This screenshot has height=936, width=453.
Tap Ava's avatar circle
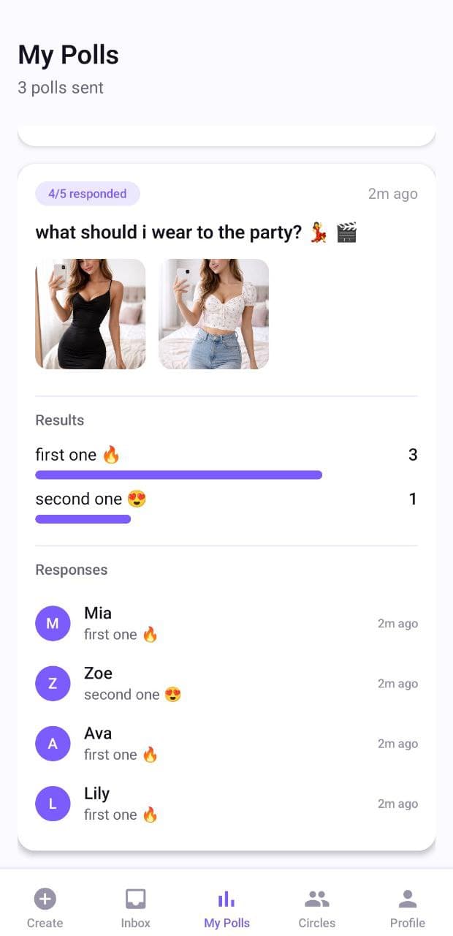tap(53, 743)
